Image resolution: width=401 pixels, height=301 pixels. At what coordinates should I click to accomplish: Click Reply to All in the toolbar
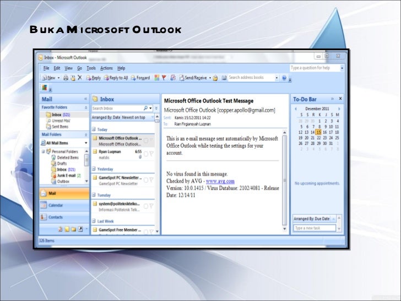(116, 78)
